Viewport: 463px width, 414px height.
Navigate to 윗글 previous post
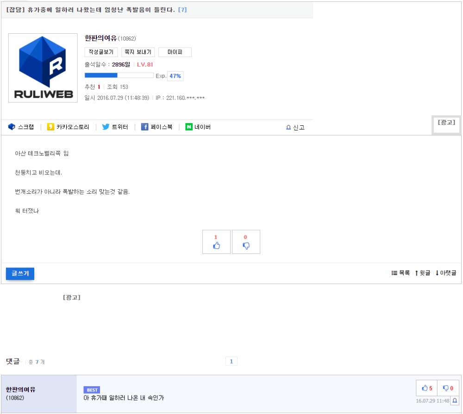[x=422, y=273]
